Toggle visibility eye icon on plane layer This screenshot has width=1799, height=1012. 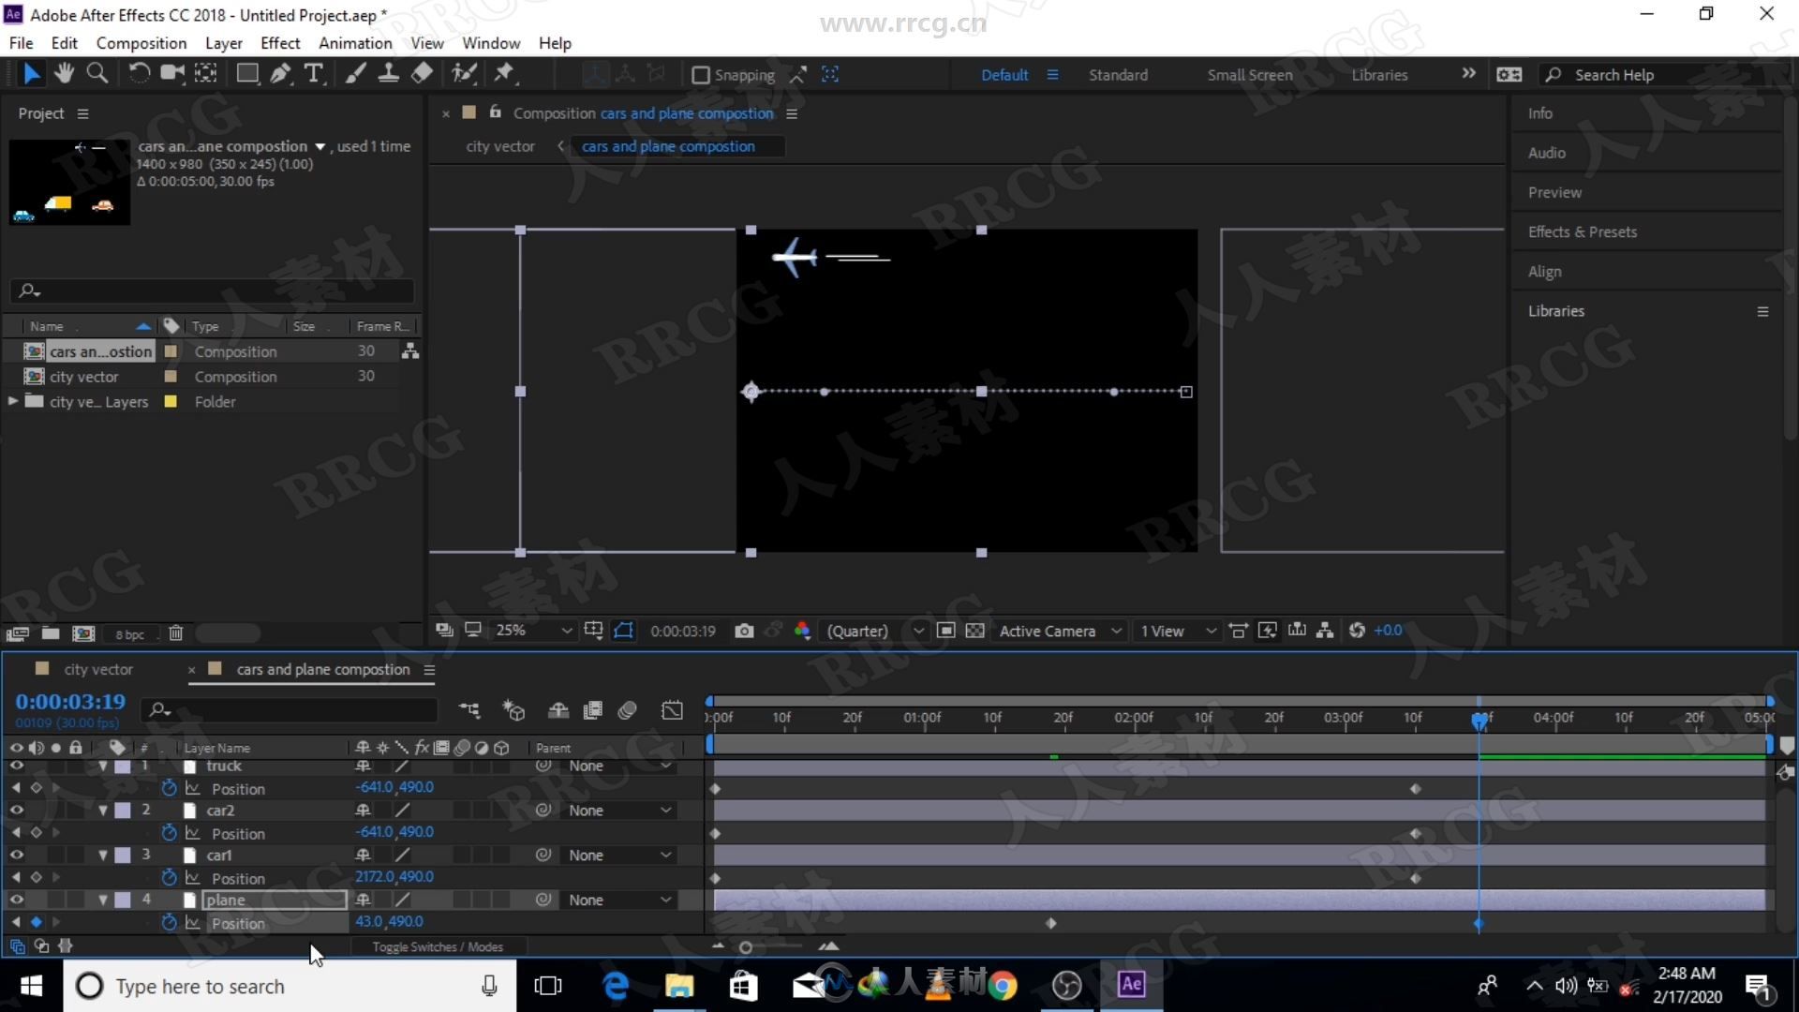click(x=17, y=900)
